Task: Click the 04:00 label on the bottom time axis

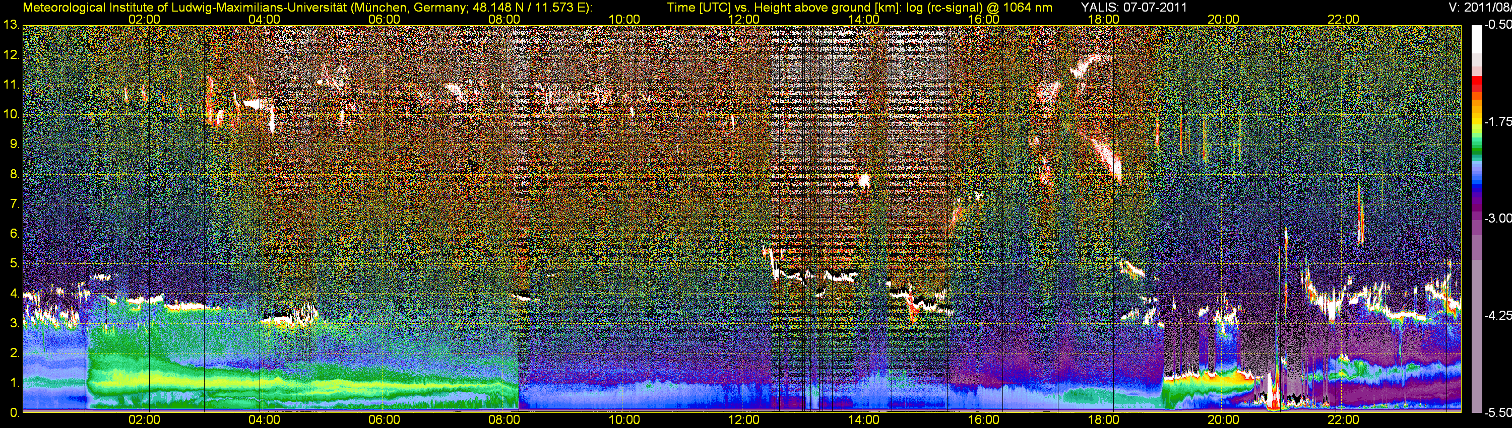Action: tap(264, 420)
